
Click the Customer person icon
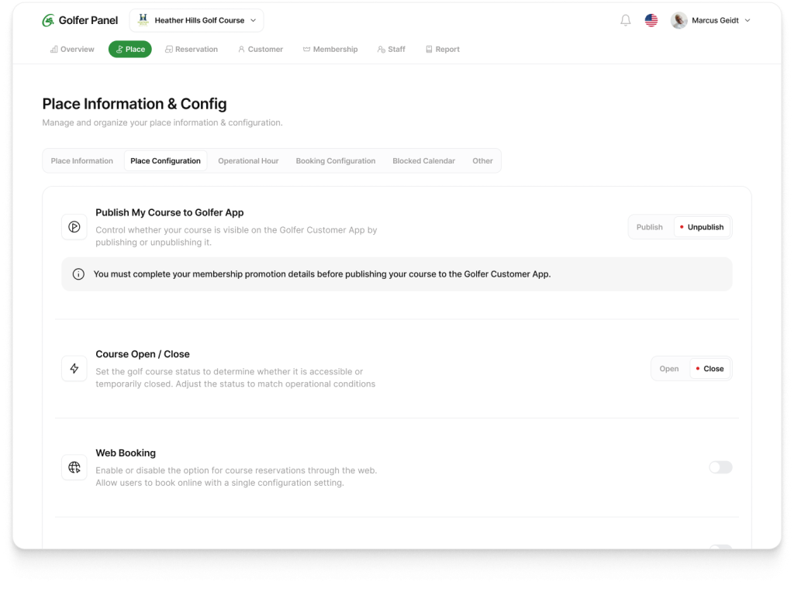[x=242, y=49]
